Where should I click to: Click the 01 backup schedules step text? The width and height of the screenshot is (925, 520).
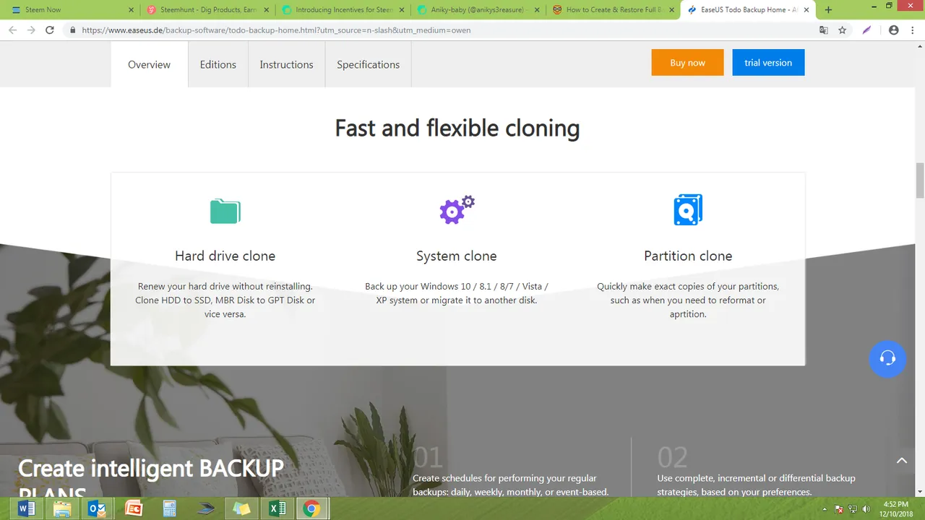pyautogui.click(x=511, y=485)
